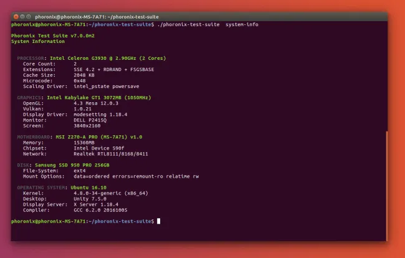Click 'Unity 7.5.0' desktop value
This screenshot has height=258, width=405.
click(90, 199)
